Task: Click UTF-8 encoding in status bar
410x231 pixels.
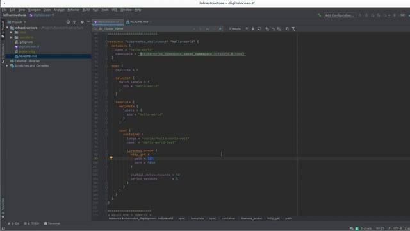Action: (397, 228)
